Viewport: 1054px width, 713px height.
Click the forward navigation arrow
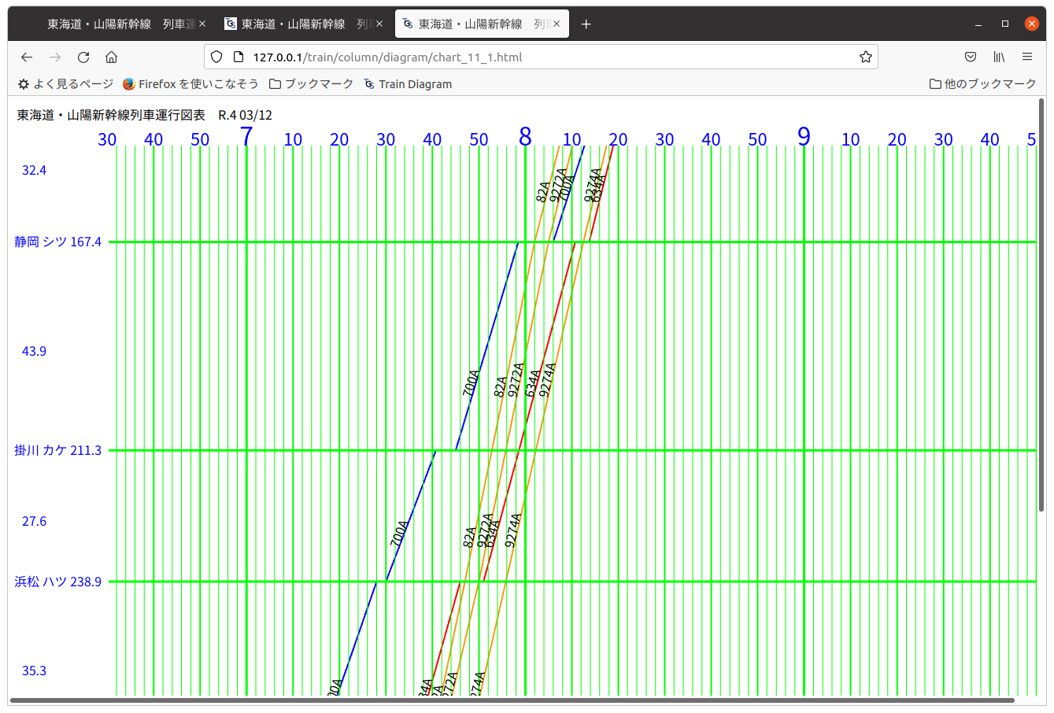tap(55, 57)
